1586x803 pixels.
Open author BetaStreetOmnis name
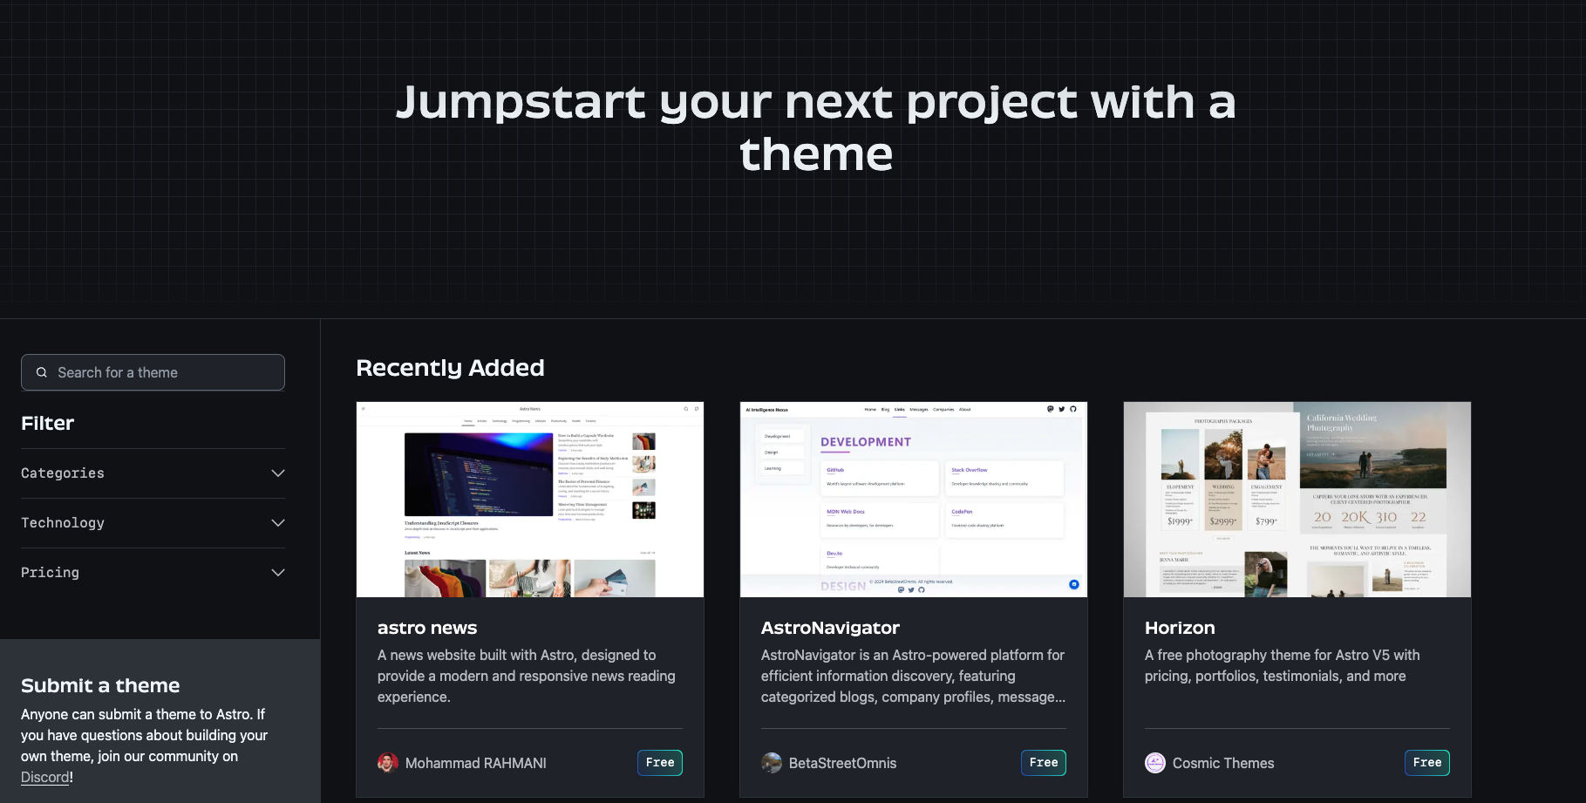[x=842, y=763]
